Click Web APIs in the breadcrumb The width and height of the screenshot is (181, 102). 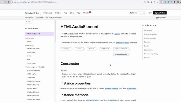click(x=40, y=18)
